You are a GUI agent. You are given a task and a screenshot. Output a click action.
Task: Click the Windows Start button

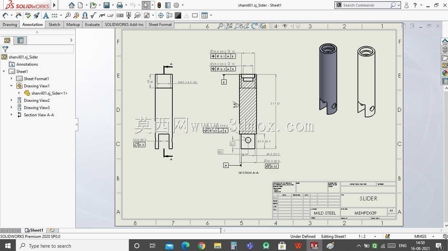coord(8,246)
